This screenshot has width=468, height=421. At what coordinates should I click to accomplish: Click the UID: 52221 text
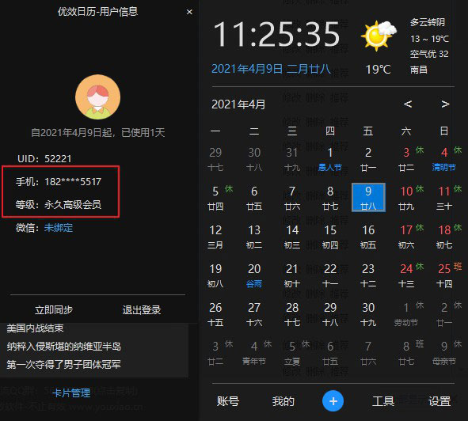click(x=44, y=158)
